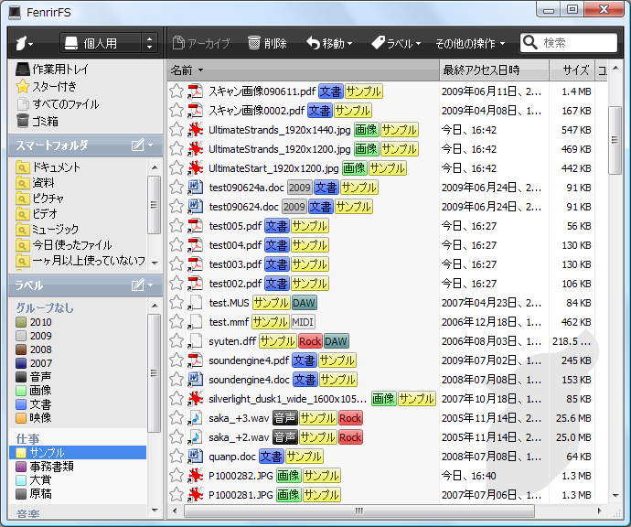631x527 pixels.
Task: Select file silverlight_dusk1_wide_1600x105...
Action: [287, 399]
